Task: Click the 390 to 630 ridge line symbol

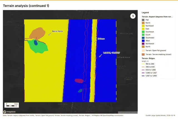Action: tap(143, 67)
